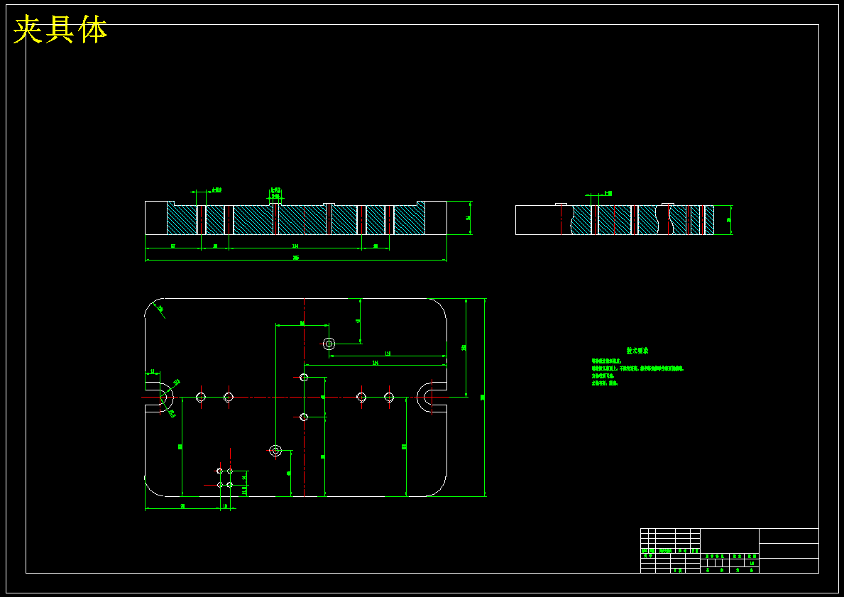Screen dimensions: 844x597
Task: Select the height dimension right of side section view
Action: (x=729, y=219)
